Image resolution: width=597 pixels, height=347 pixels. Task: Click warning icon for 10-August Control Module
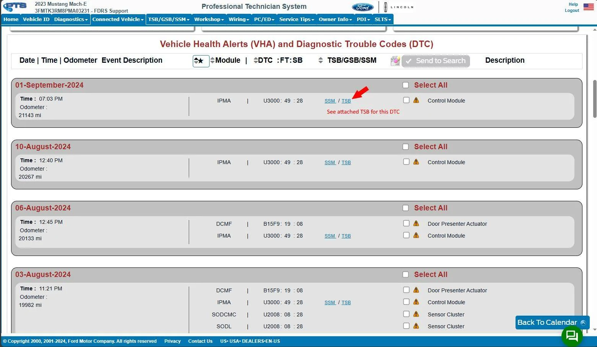pos(416,162)
